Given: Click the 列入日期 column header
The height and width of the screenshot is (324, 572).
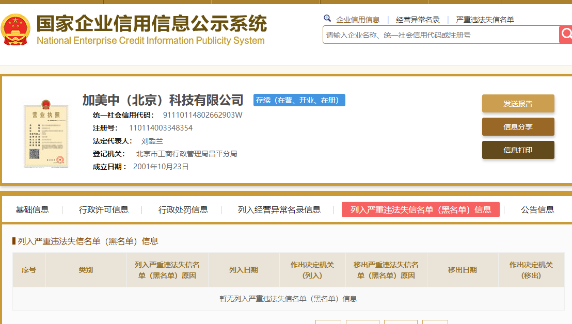Looking at the screenshot, I should (243, 270).
